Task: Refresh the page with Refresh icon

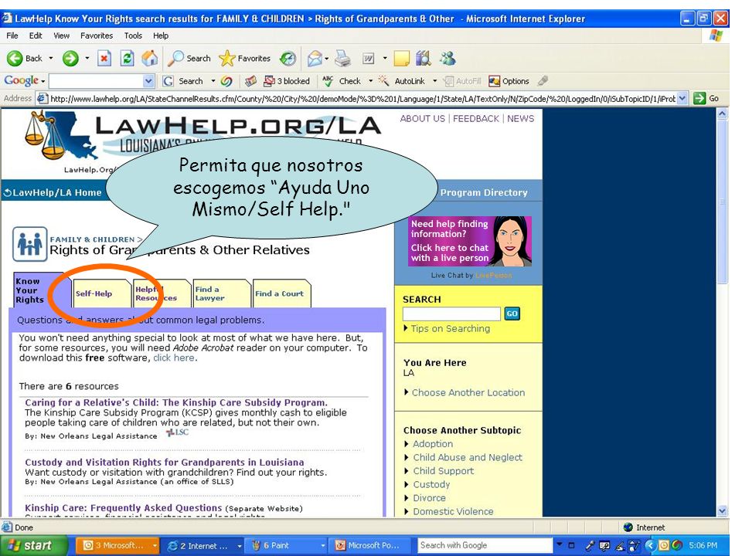Action: point(127,58)
